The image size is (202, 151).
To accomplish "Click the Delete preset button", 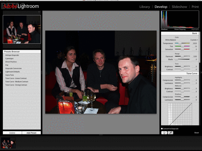I will (x=12, y=133).
